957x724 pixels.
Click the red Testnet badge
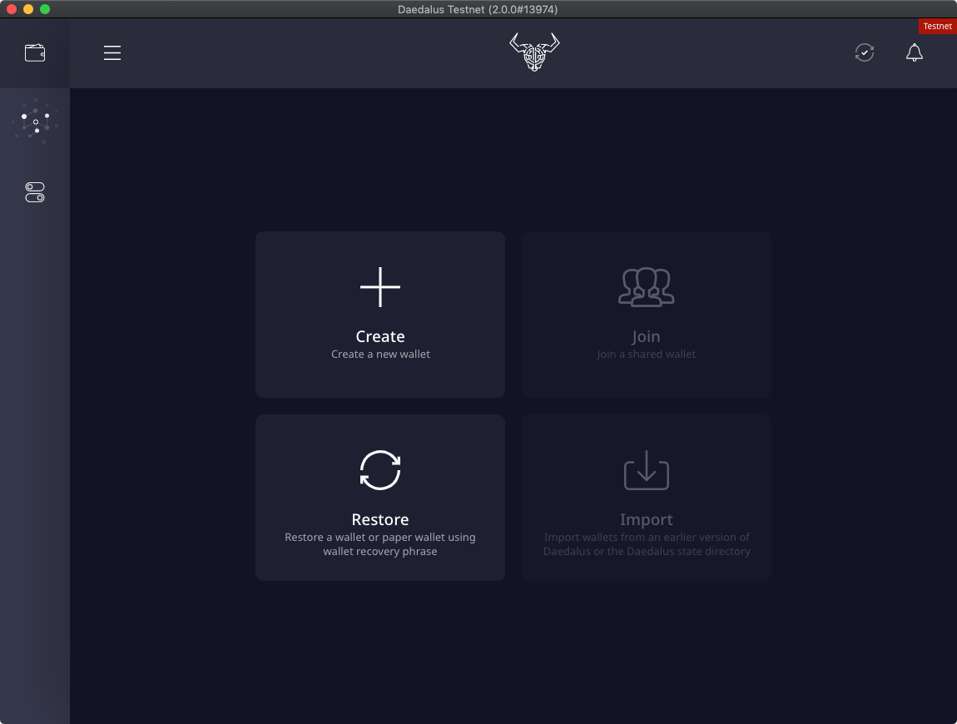(x=937, y=26)
